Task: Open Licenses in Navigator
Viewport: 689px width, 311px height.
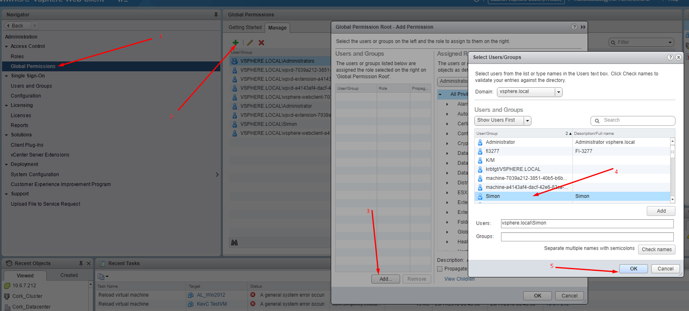Action: pyautogui.click(x=21, y=116)
